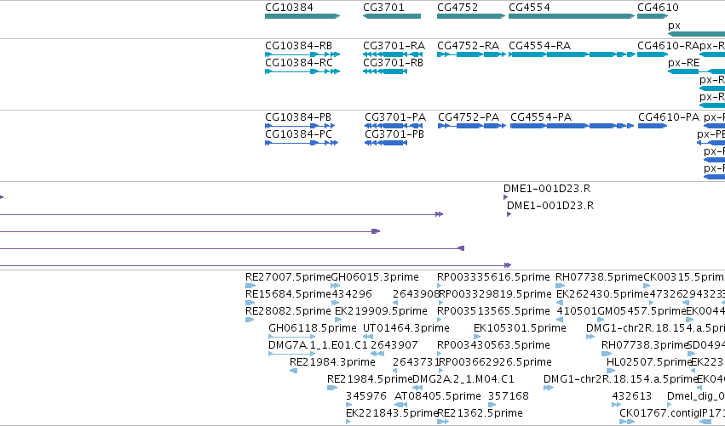Select protein CG4610-PA
The height and width of the screenshot is (426, 725).
pos(669,117)
